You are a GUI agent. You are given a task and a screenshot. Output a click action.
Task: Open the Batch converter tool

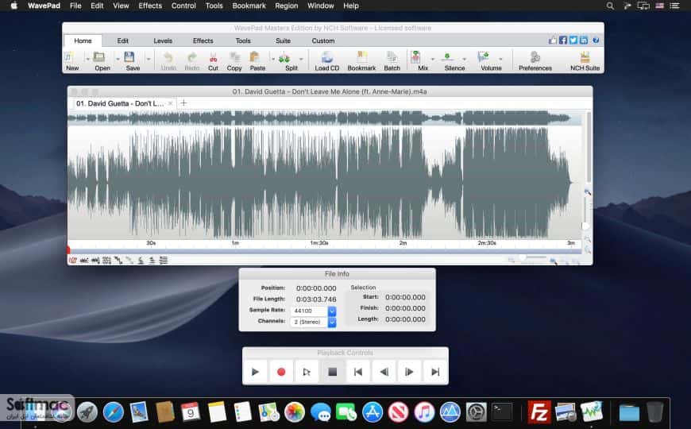coord(392,61)
